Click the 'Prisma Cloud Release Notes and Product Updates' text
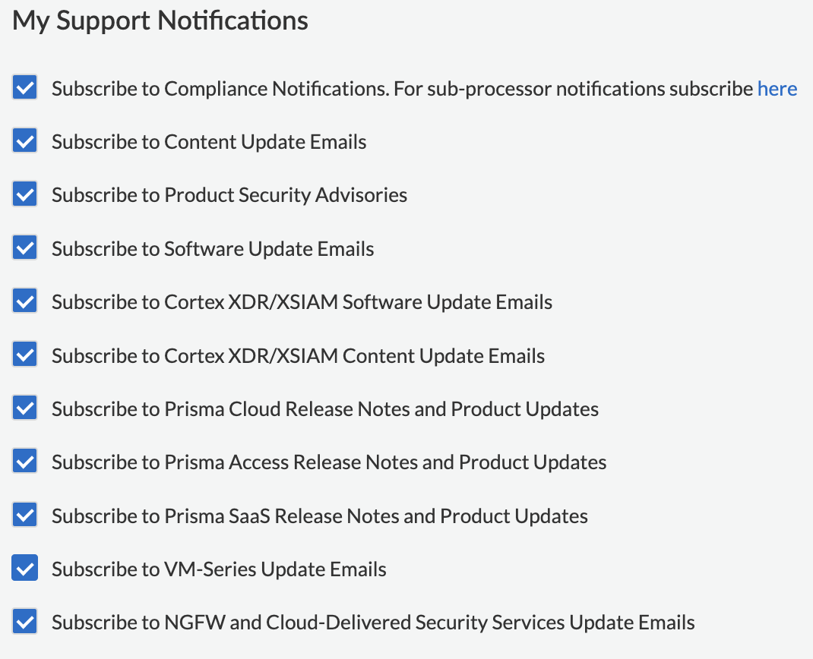 pyautogui.click(x=381, y=409)
